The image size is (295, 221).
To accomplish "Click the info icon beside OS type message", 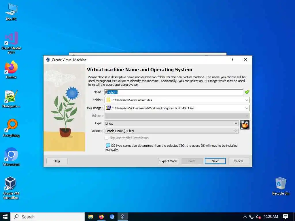I will 108,145.
